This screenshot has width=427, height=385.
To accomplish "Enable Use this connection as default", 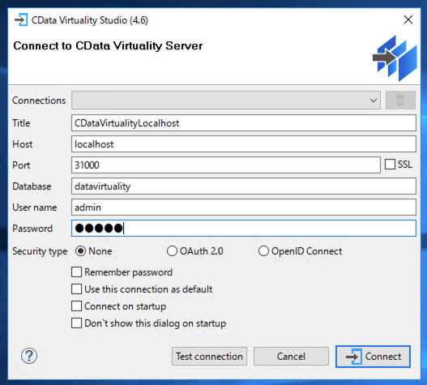I will pos(76,289).
